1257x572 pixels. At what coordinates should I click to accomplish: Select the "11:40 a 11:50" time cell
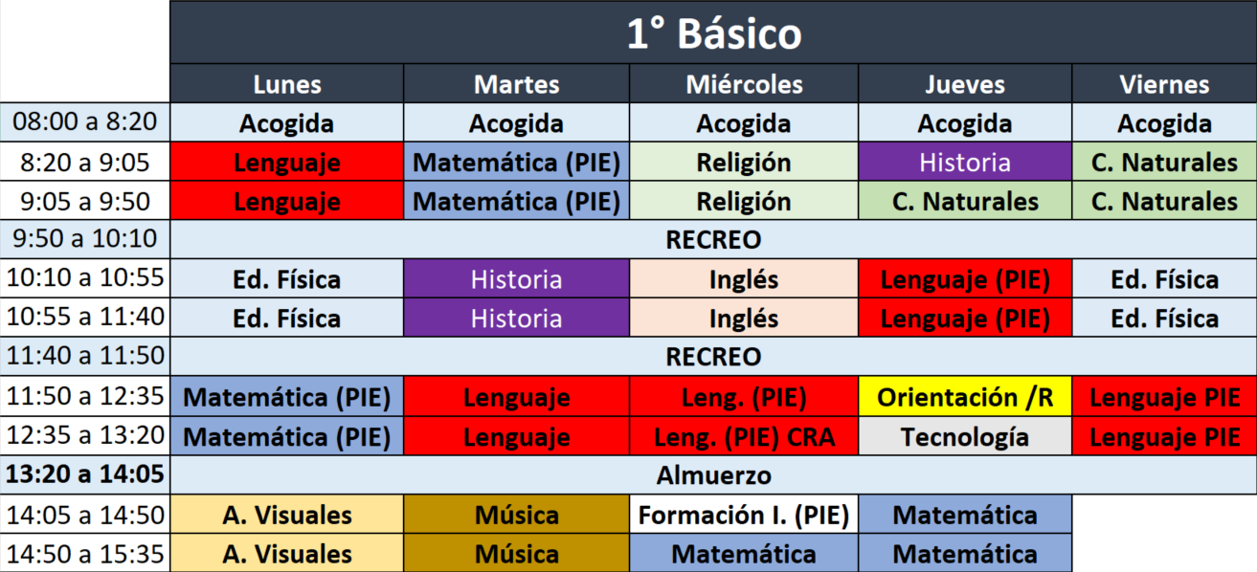(x=85, y=357)
